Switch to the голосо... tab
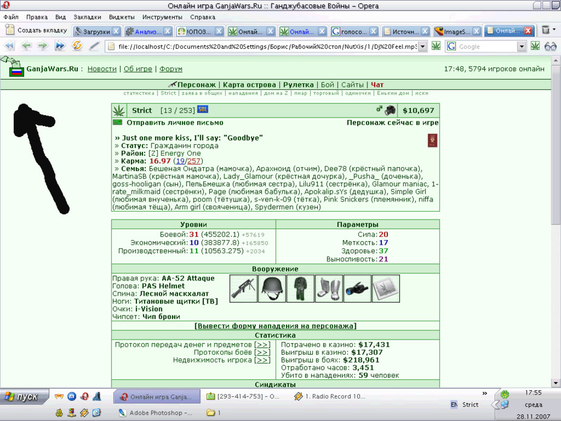The width and height of the screenshot is (561, 421). 354,31
